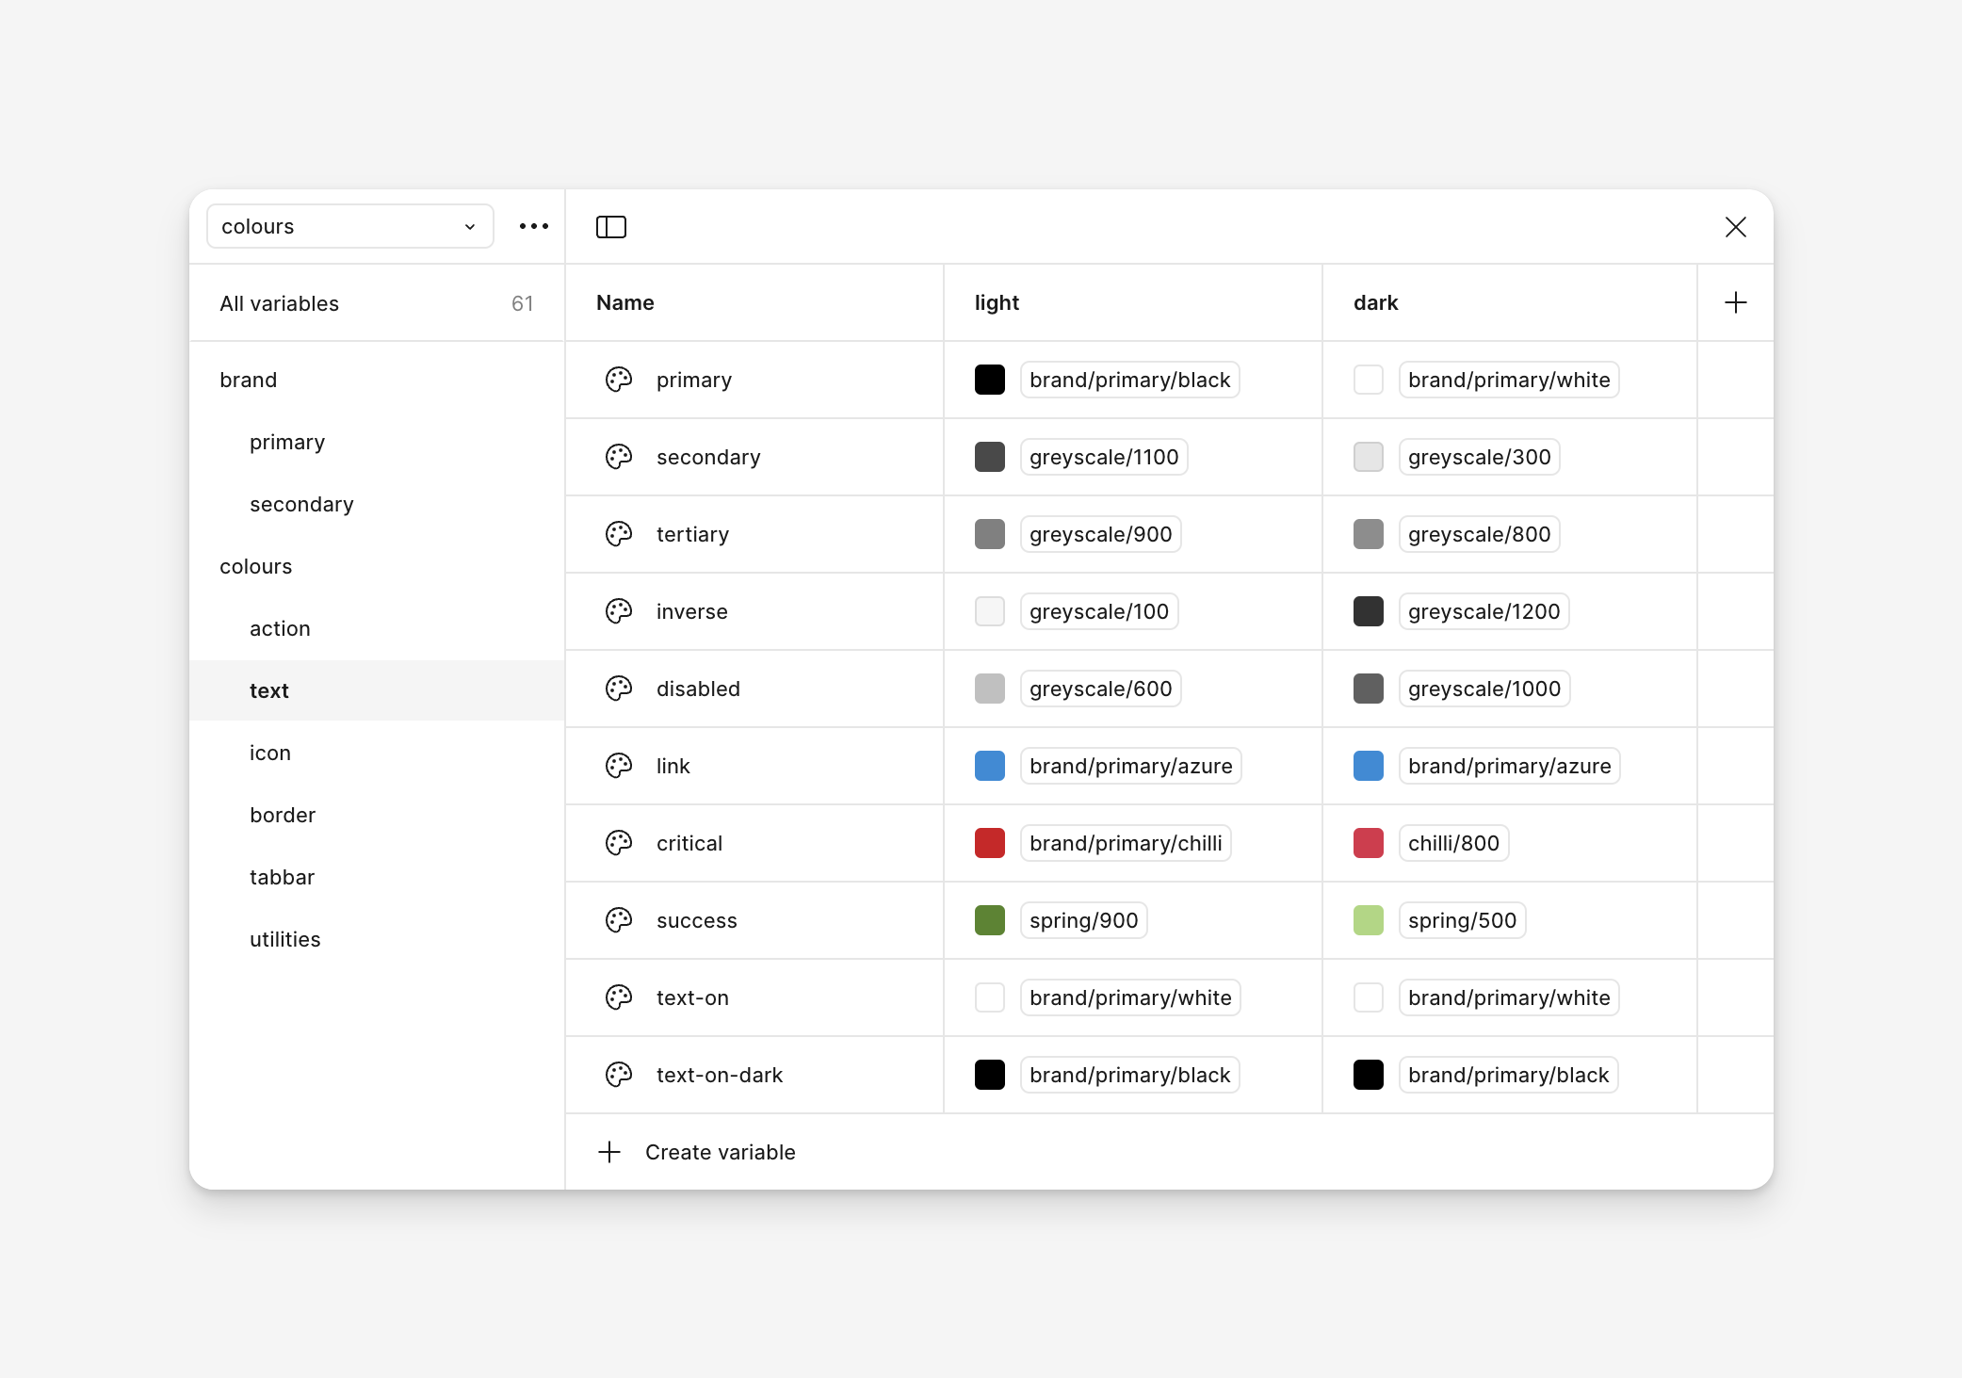Screen dimensions: 1962x1378
Task: Click the plus icon to add mode column
Action: coord(1735,302)
